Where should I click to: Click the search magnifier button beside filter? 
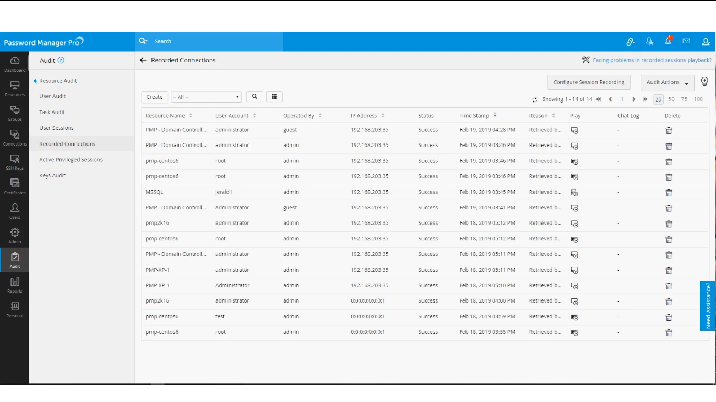pos(255,97)
